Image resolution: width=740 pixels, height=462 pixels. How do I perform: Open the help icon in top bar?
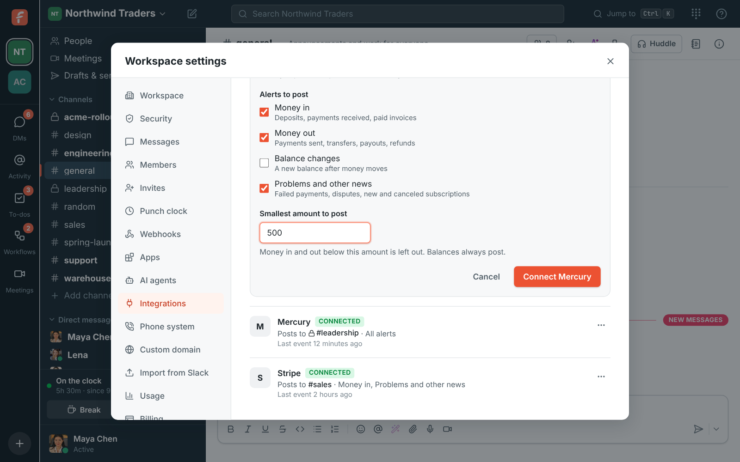point(721,14)
